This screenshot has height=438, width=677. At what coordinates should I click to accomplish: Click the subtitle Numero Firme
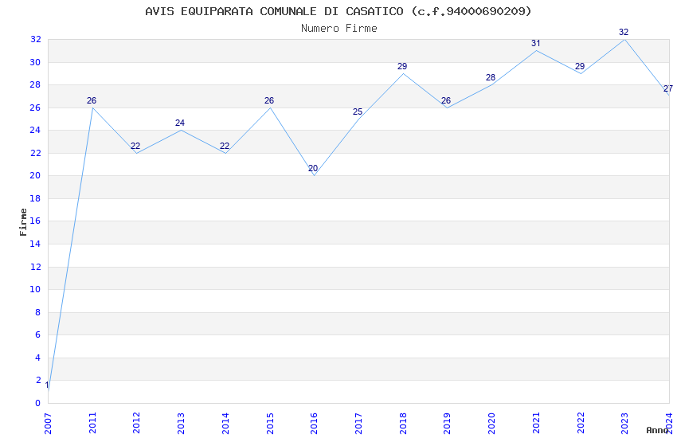[339, 29]
